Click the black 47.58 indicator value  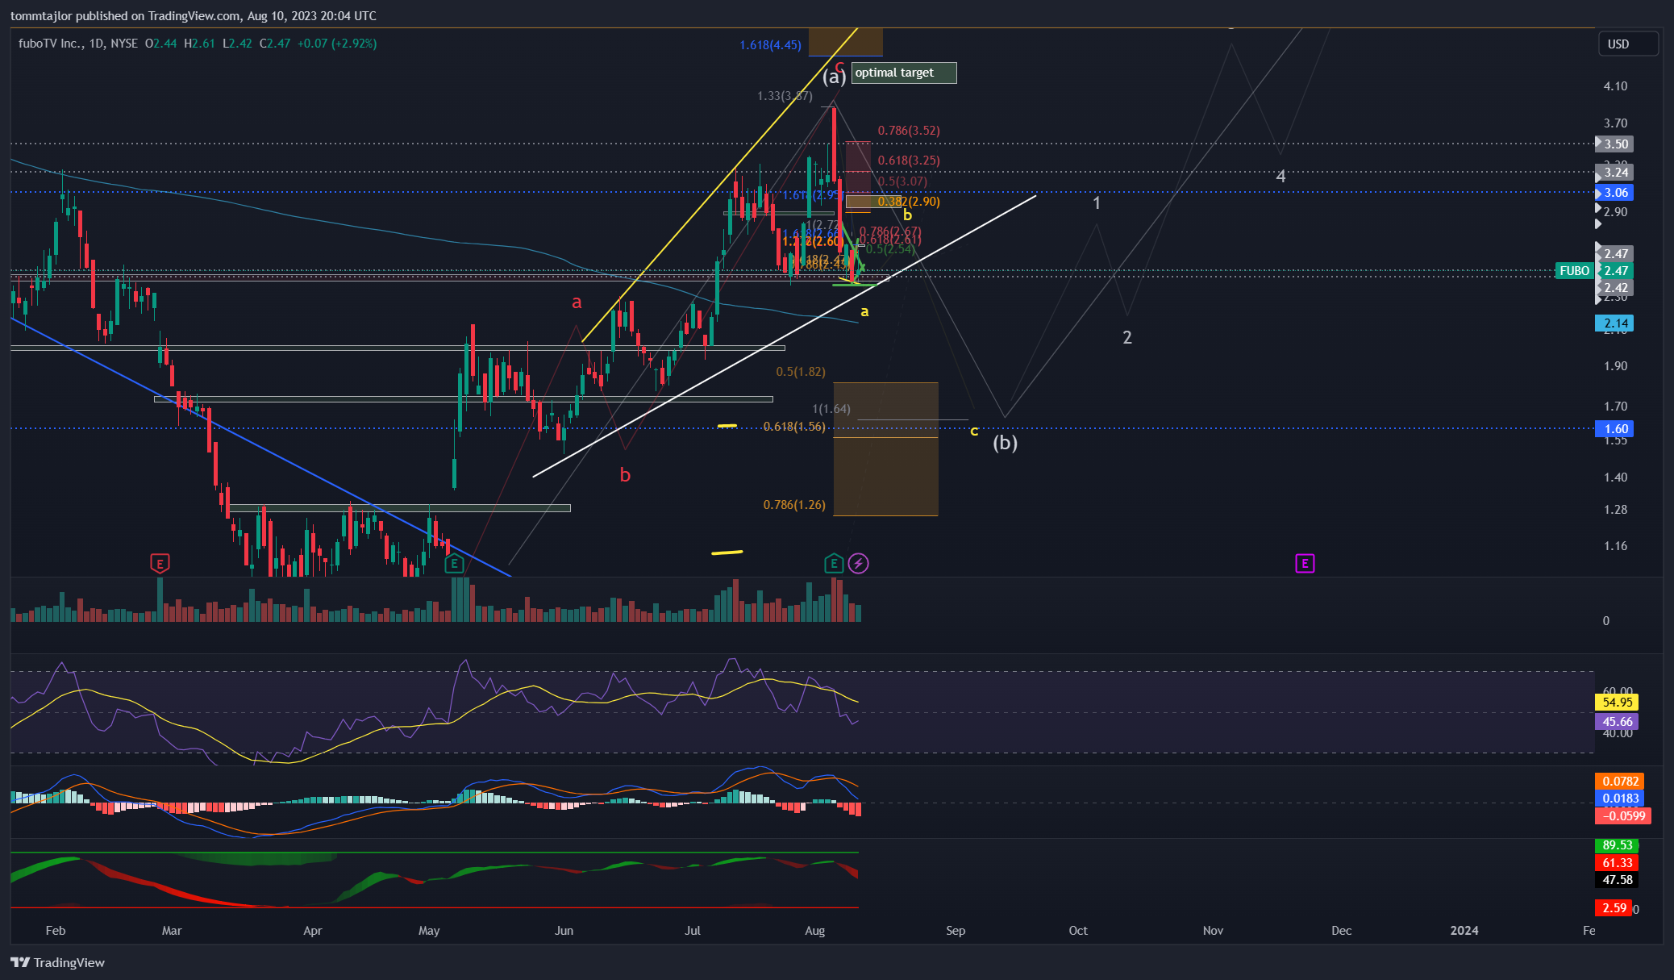(x=1617, y=880)
